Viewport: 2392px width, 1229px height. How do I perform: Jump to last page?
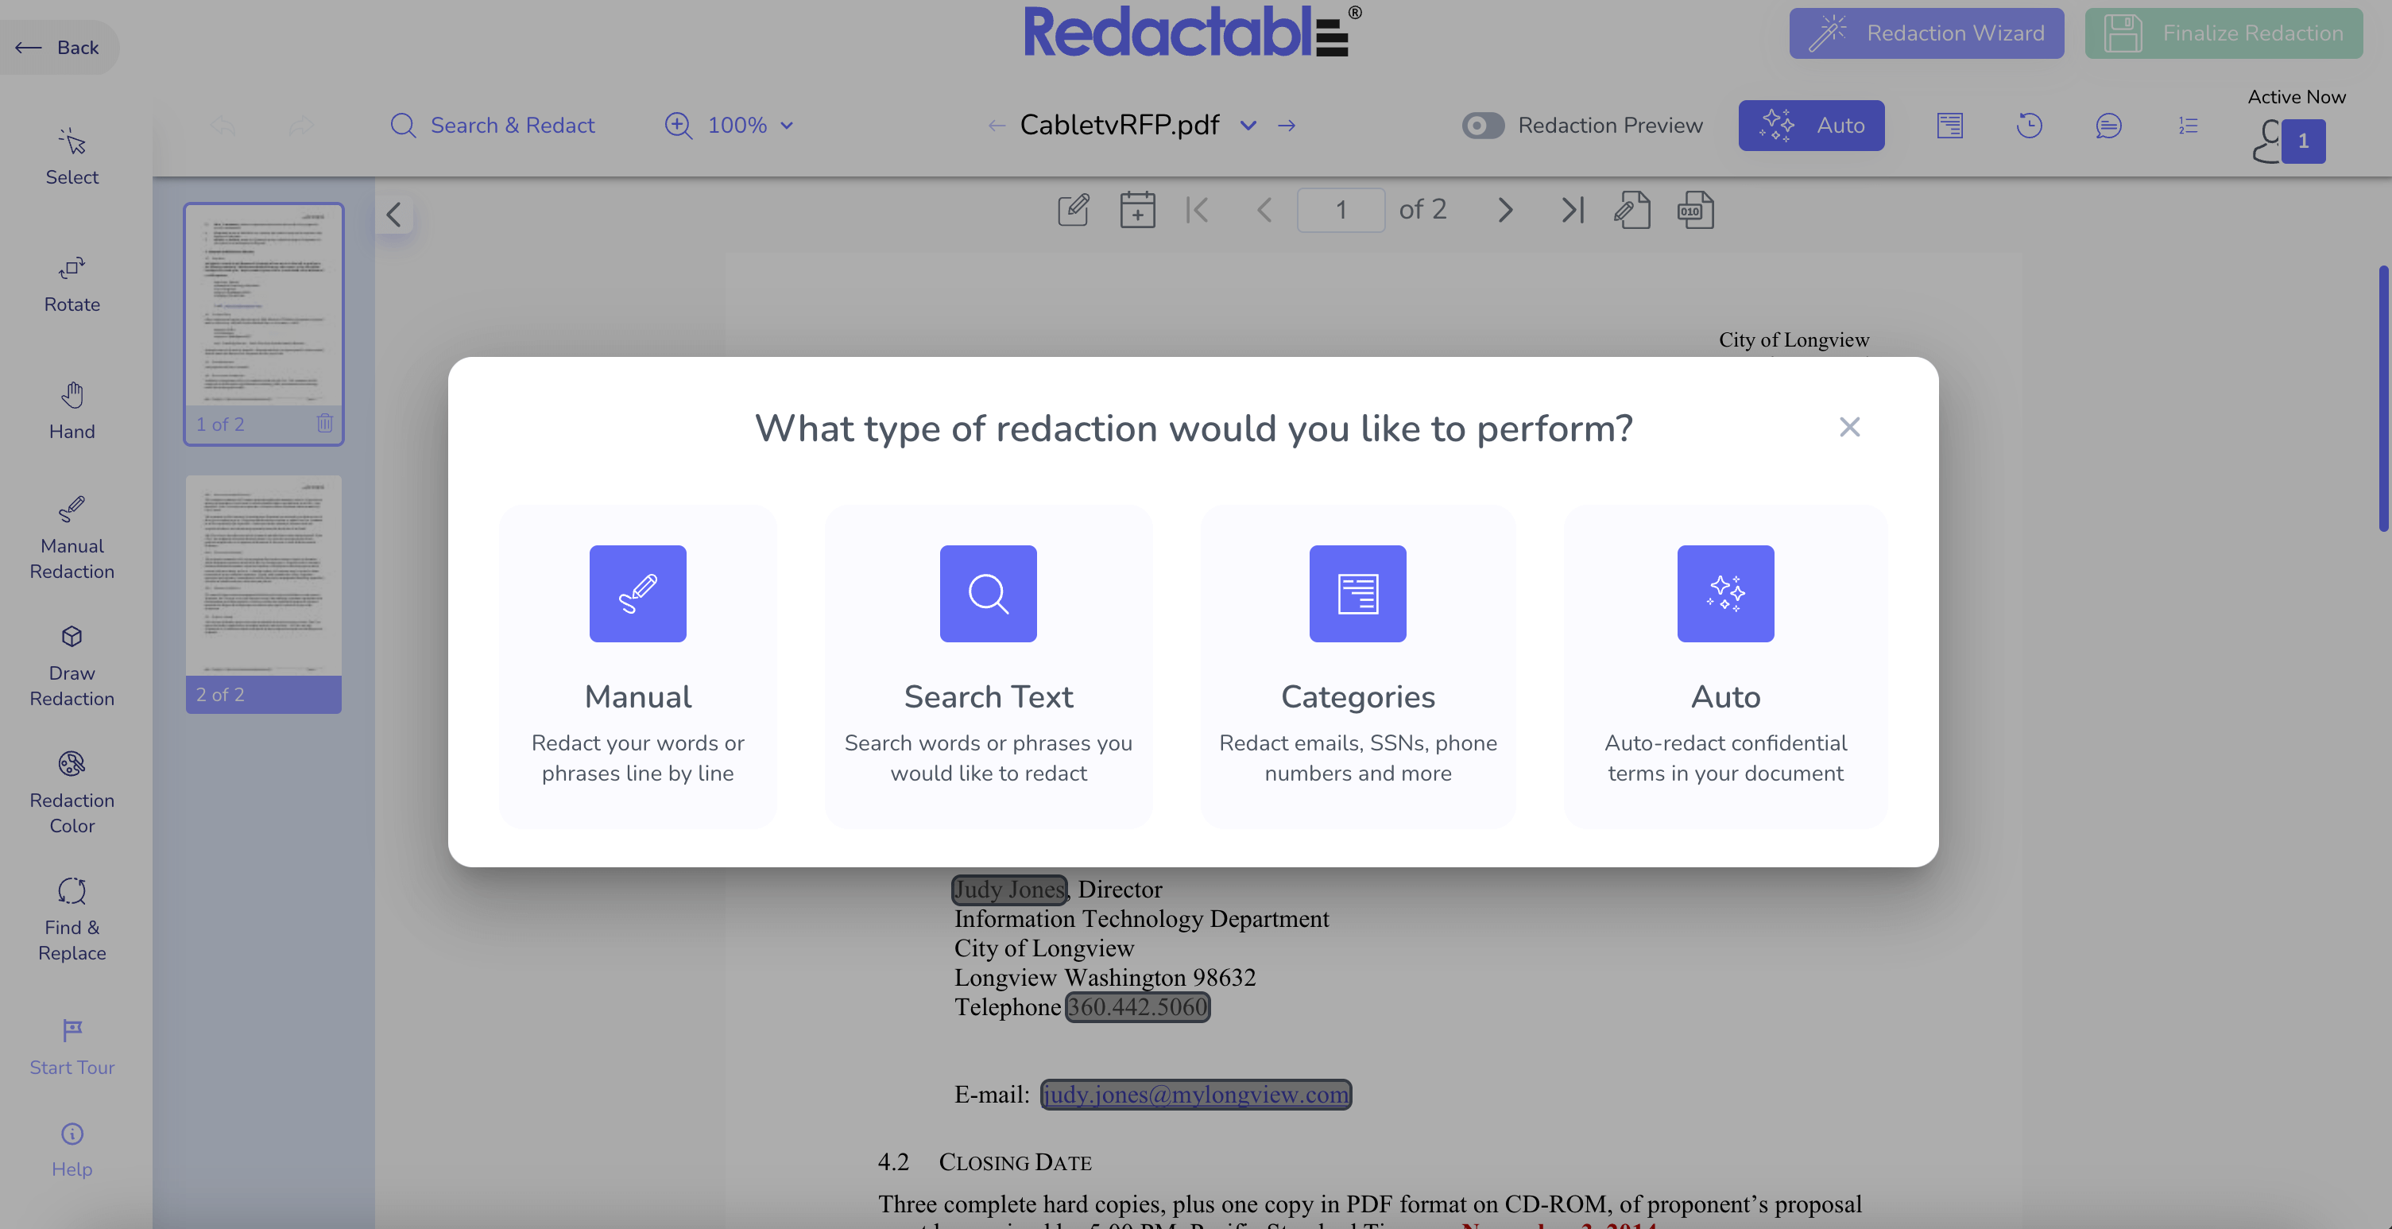pos(1572,210)
